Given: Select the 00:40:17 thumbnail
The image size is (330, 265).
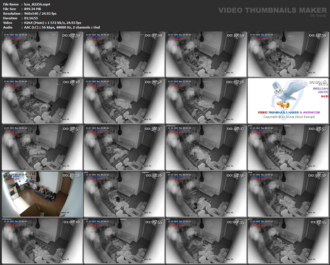Looking at the screenshot, I should [206, 148].
